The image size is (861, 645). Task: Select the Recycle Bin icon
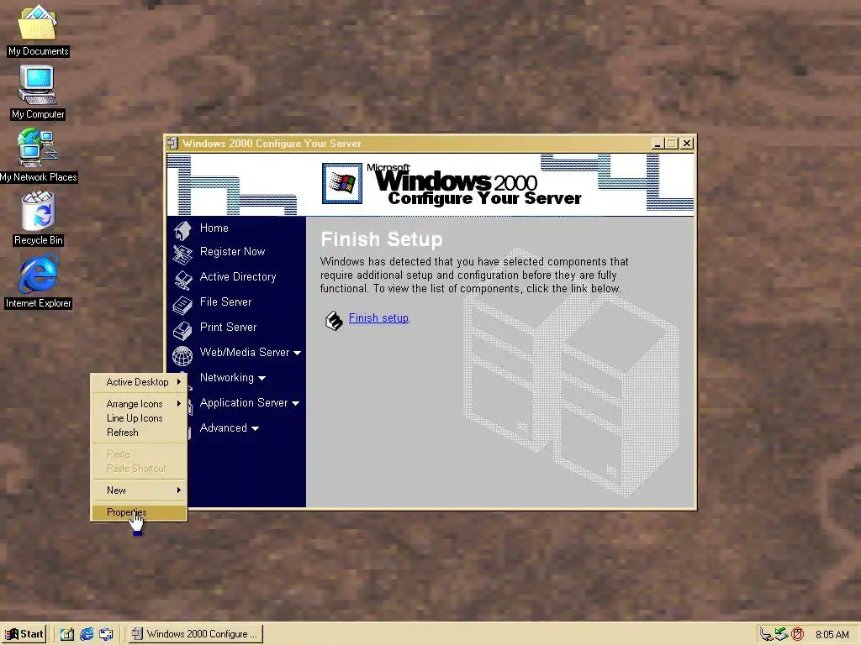point(38,218)
